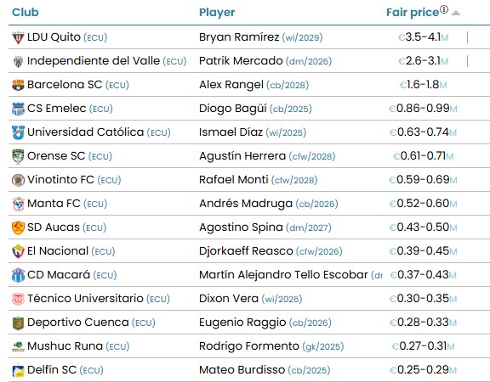This screenshot has width=490, height=382.
Task: Click the LDU Quito club crest icon
Action: pyautogui.click(x=18, y=37)
